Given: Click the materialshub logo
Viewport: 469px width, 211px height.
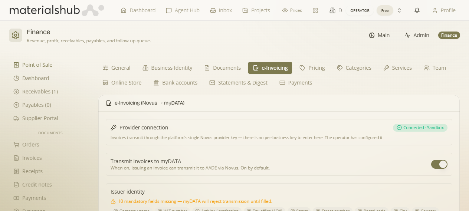Looking at the screenshot, I should click(x=56, y=10).
